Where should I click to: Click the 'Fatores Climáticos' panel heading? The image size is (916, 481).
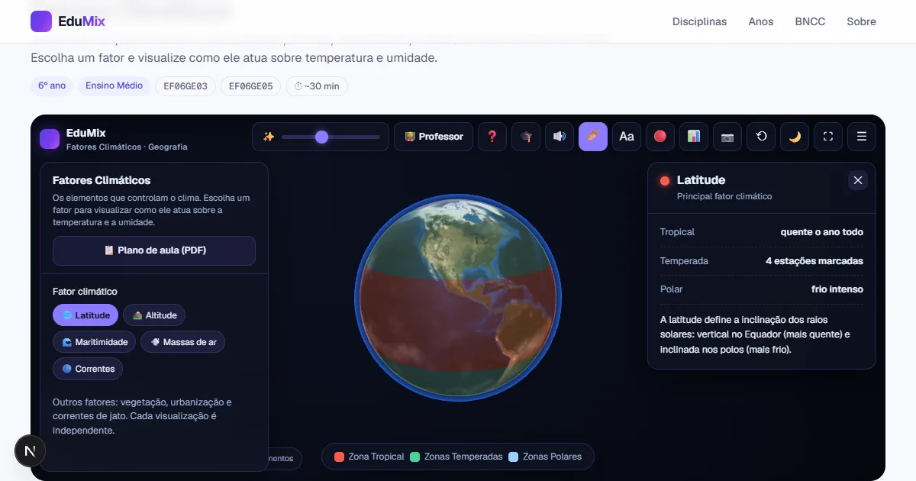(102, 181)
